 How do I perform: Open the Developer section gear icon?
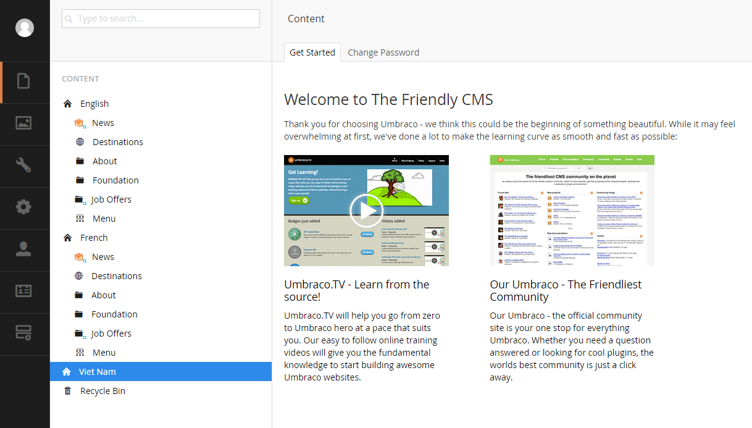point(23,207)
